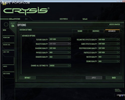Open the Texture Quality dropdown
Screen dimensions: 125x100
[60, 39]
